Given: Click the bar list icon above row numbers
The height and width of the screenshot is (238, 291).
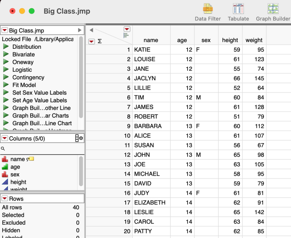Looking at the screenshot, I should tap(126, 35).
